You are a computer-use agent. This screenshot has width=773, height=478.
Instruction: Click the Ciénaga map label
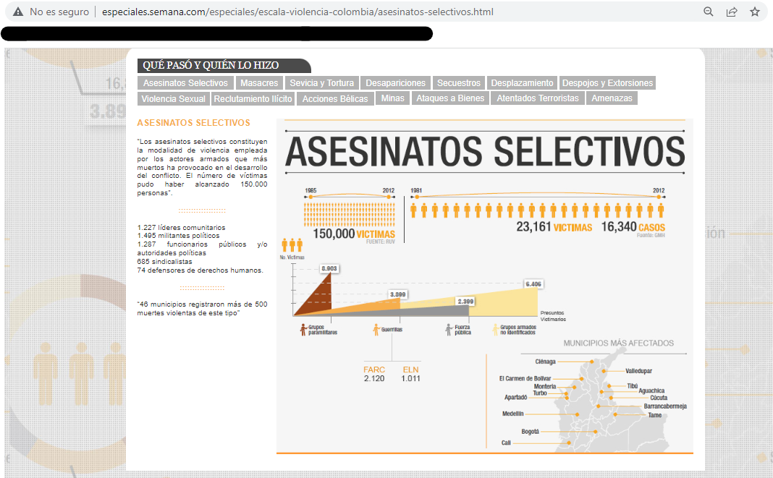click(545, 362)
